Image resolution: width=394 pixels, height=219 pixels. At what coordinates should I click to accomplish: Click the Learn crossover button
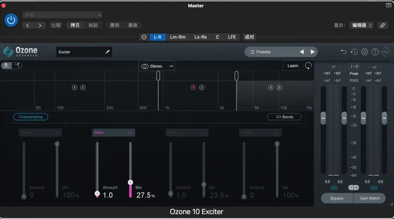pos(293,66)
